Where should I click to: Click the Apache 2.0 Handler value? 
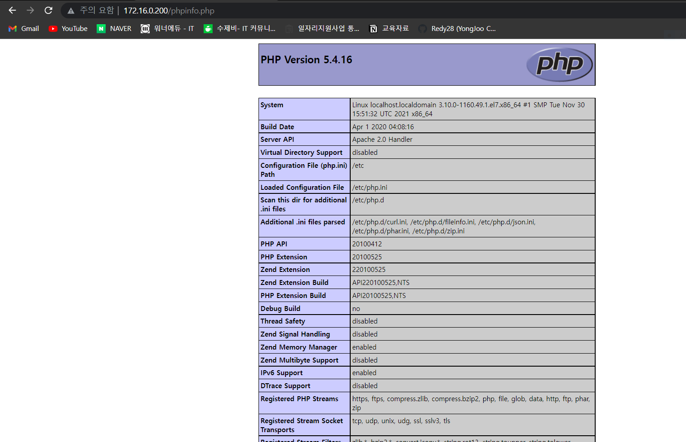(382, 140)
